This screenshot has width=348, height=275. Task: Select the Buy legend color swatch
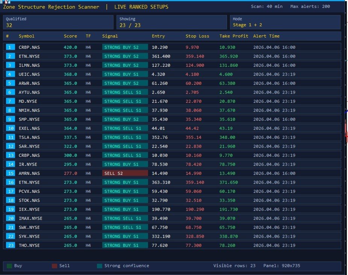[9, 266]
